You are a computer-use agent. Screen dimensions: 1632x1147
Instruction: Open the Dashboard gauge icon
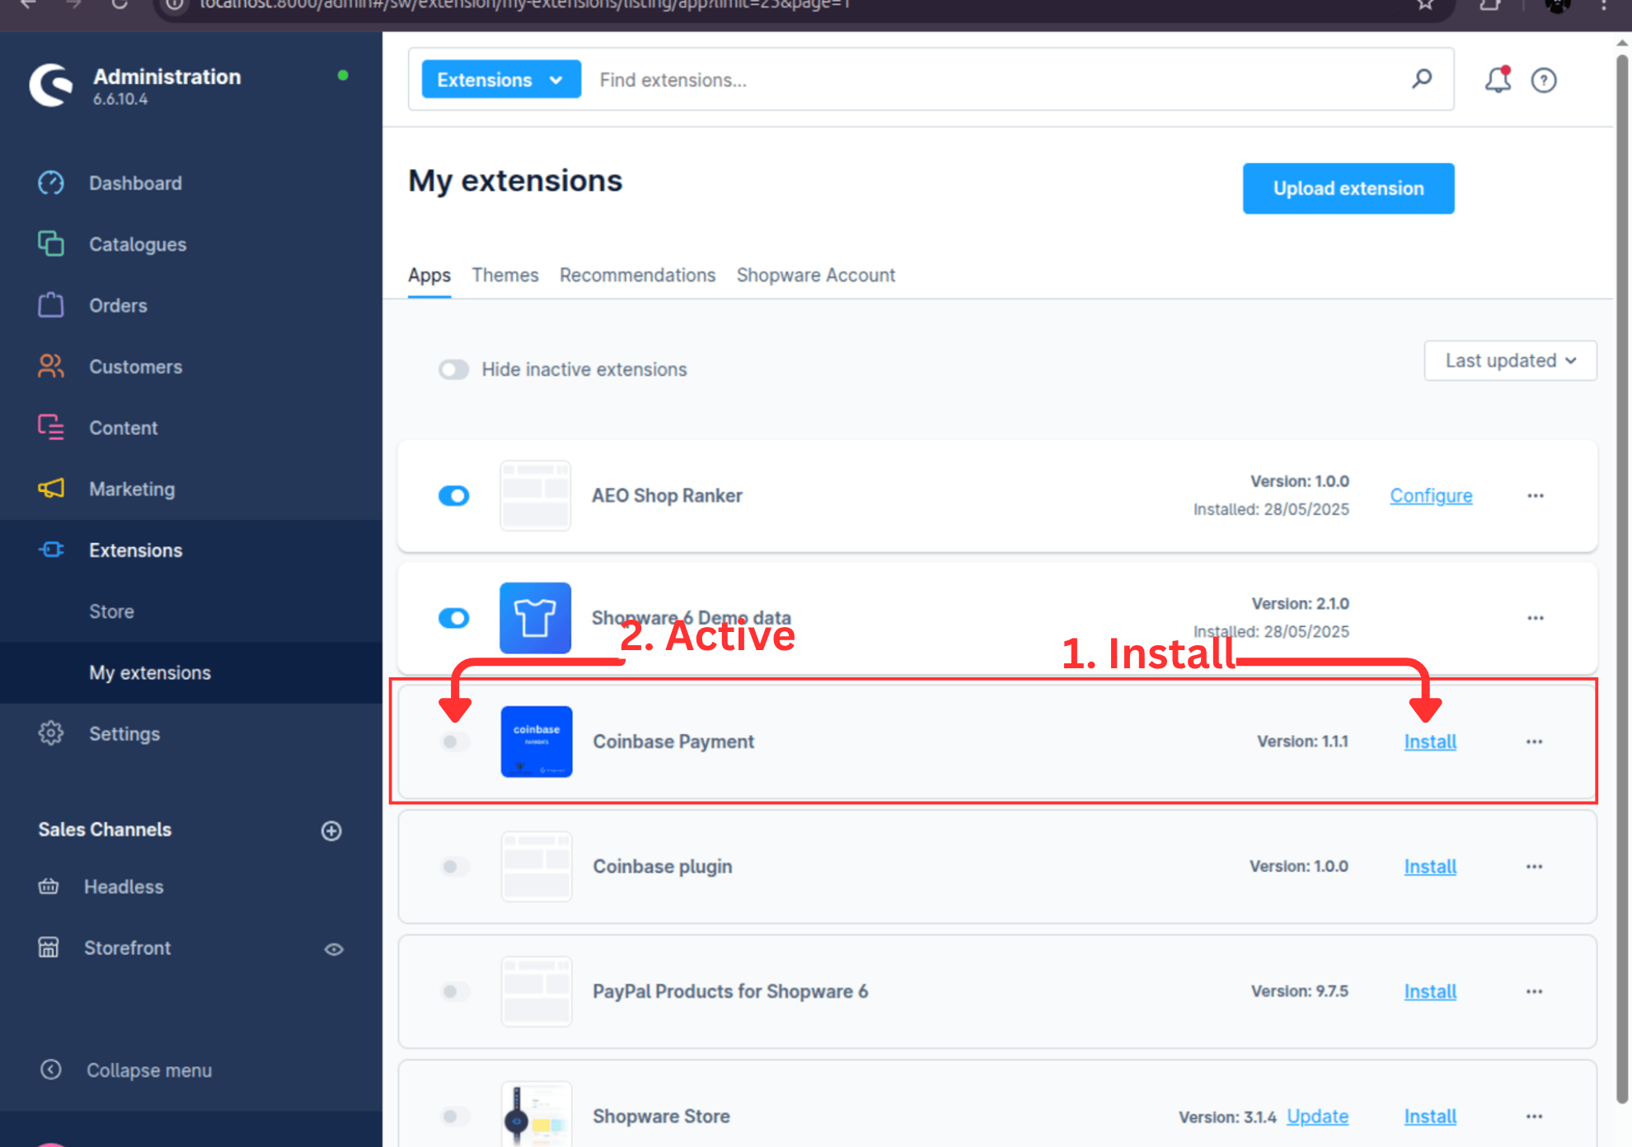pyautogui.click(x=51, y=183)
